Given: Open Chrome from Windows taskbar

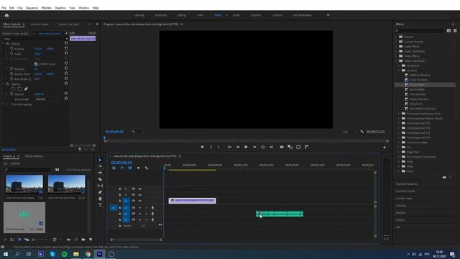Looking at the screenshot, I should click(x=88, y=254).
